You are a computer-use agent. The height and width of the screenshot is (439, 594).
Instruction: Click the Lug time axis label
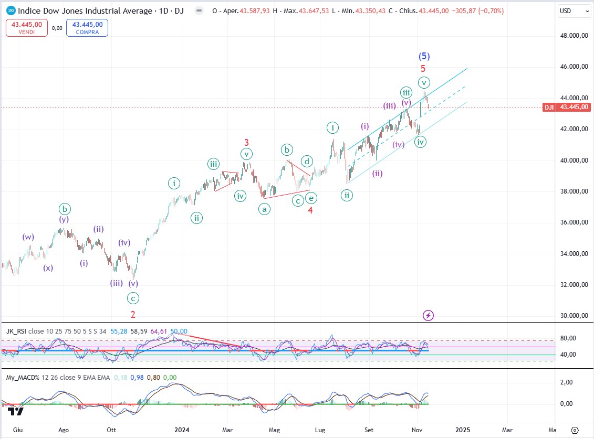320,430
